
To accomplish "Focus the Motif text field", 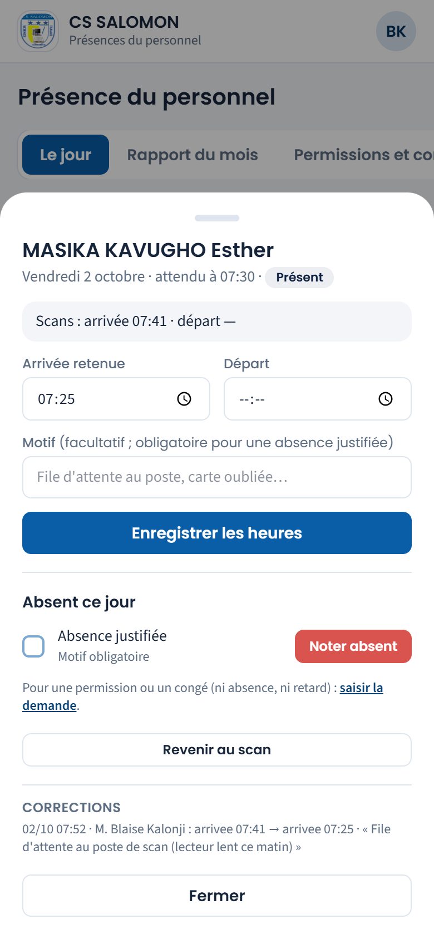I will click(217, 477).
